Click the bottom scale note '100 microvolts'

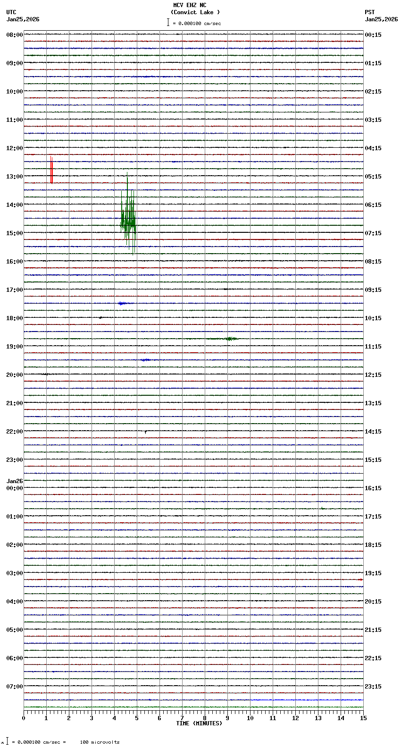(100, 742)
